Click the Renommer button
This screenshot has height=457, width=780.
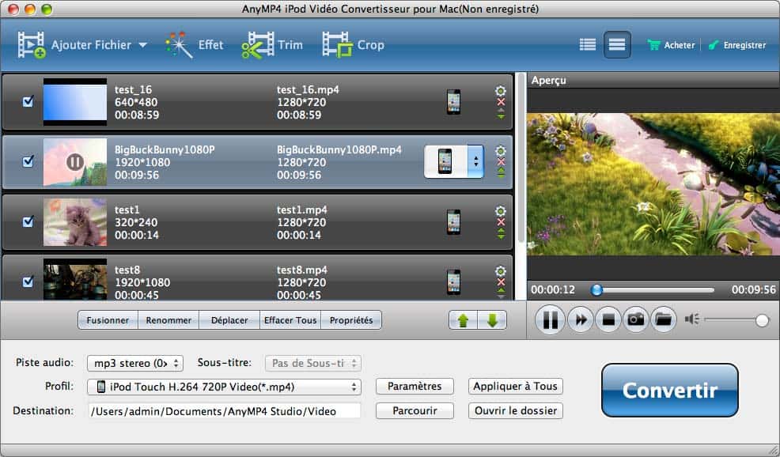click(x=168, y=320)
